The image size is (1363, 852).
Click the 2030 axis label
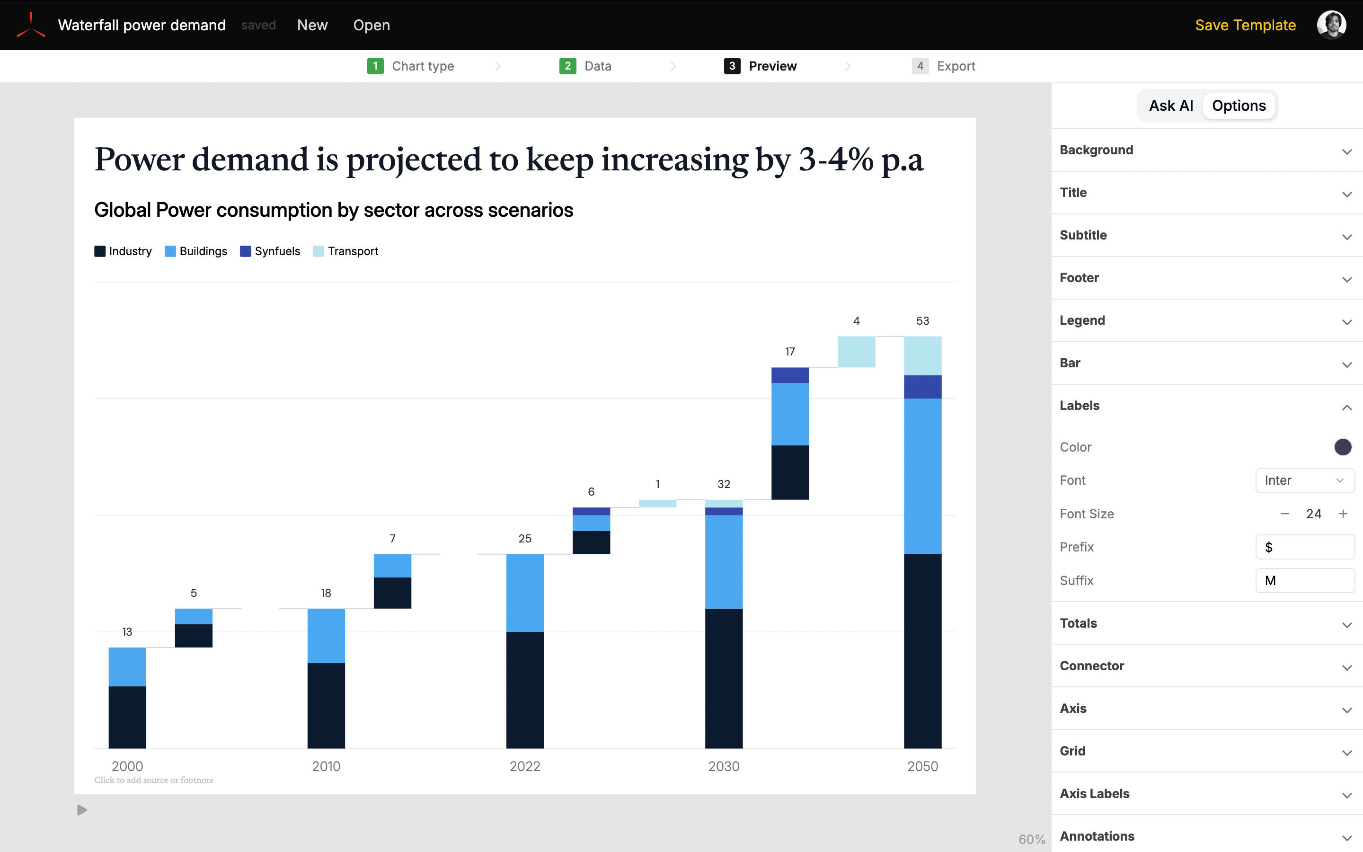pos(724,766)
